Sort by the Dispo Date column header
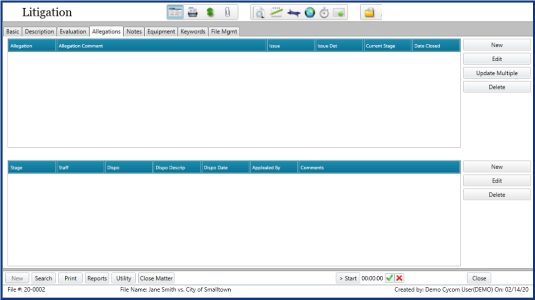535x300 pixels. coord(225,167)
